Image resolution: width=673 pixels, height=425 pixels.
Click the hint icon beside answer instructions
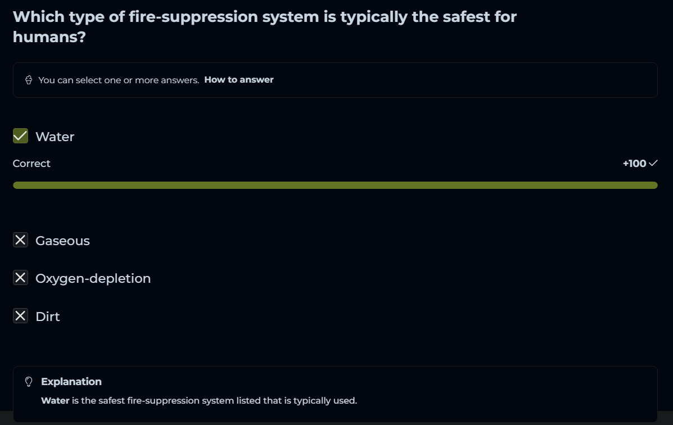point(29,80)
